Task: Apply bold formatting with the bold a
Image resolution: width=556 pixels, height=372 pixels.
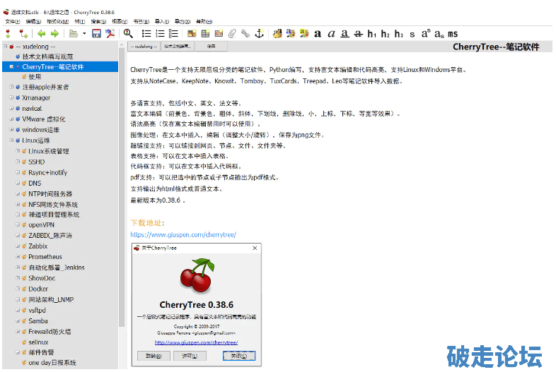Action: (x=318, y=33)
